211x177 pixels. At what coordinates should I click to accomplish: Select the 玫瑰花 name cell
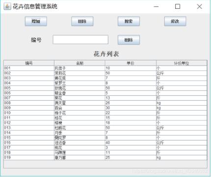79,88
